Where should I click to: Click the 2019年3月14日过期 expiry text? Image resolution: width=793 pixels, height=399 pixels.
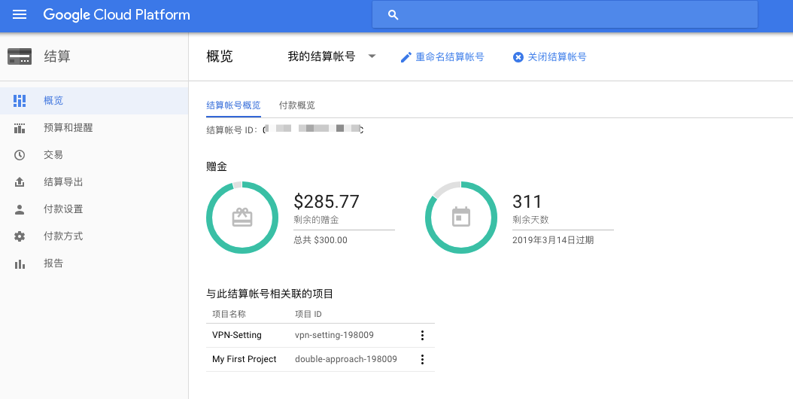point(553,240)
